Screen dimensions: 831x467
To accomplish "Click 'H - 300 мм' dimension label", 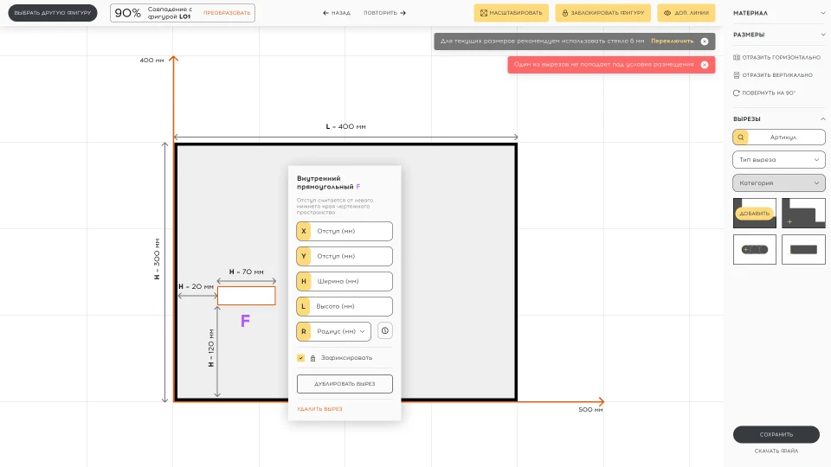I will click(157, 259).
